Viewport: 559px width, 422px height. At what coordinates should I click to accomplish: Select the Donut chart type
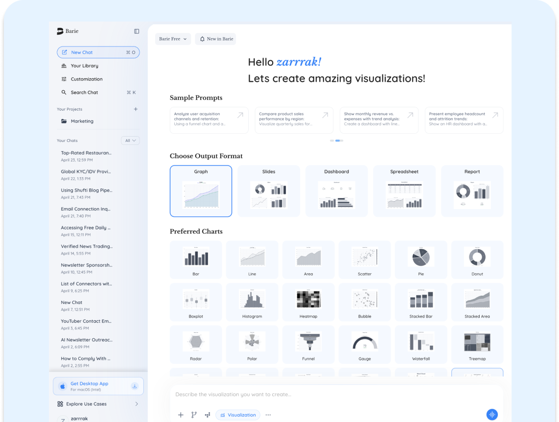[477, 259]
